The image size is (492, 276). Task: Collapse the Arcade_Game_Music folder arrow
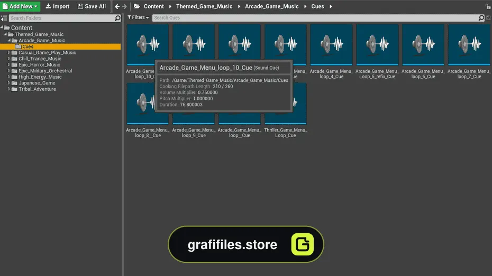click(9, 40)
